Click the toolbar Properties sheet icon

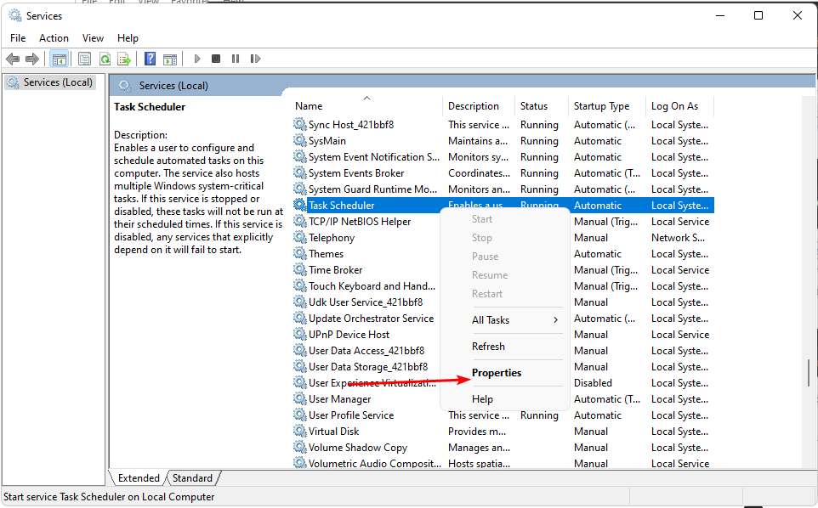pyautogui.click(x=84, y=59)
